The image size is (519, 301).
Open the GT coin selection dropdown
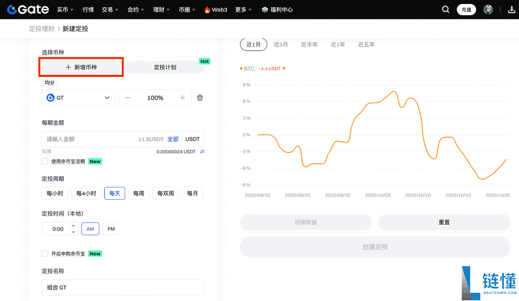(106, 97)
